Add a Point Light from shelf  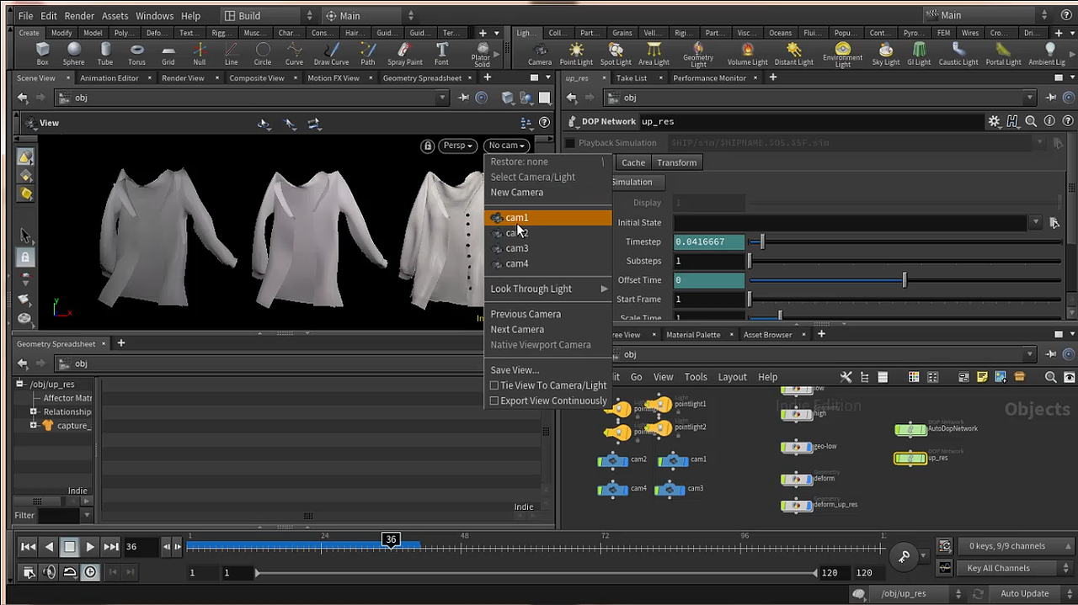coord(576,53)
